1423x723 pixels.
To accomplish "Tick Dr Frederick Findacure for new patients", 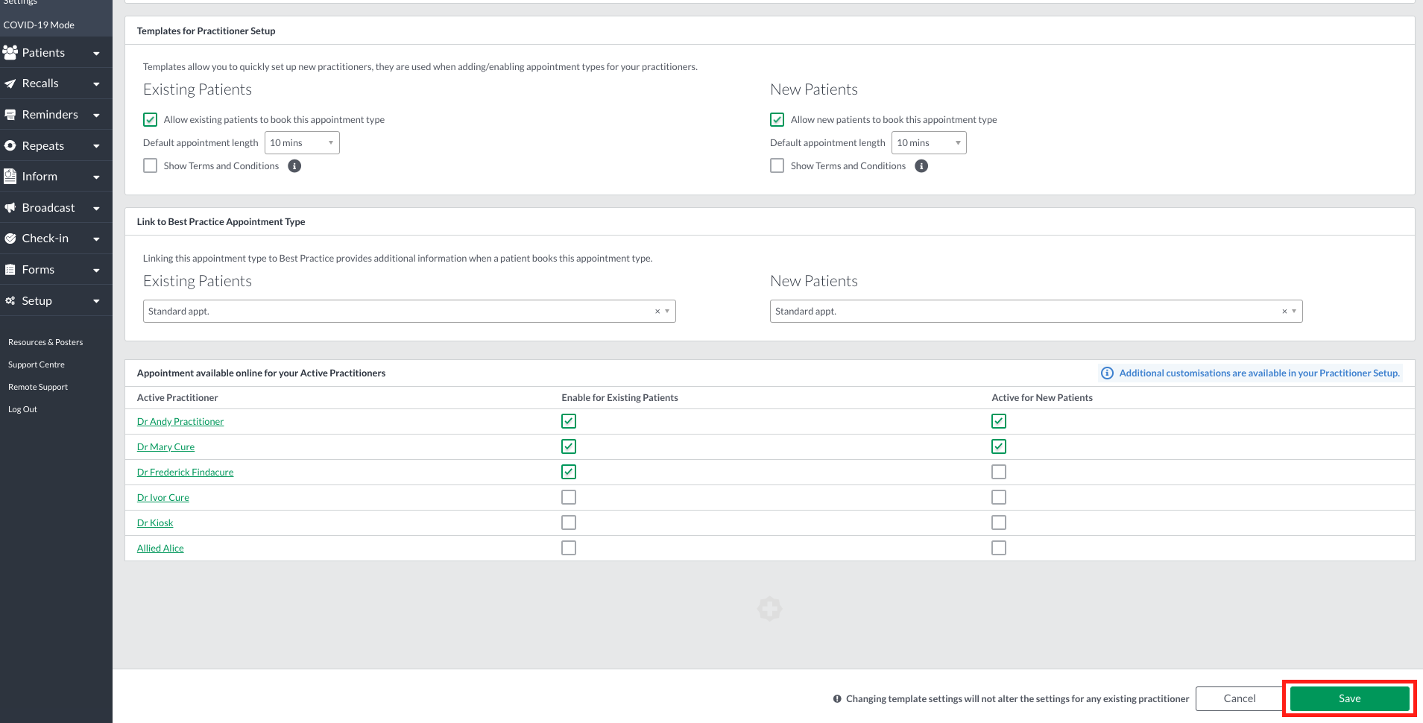I will (999, 472).
